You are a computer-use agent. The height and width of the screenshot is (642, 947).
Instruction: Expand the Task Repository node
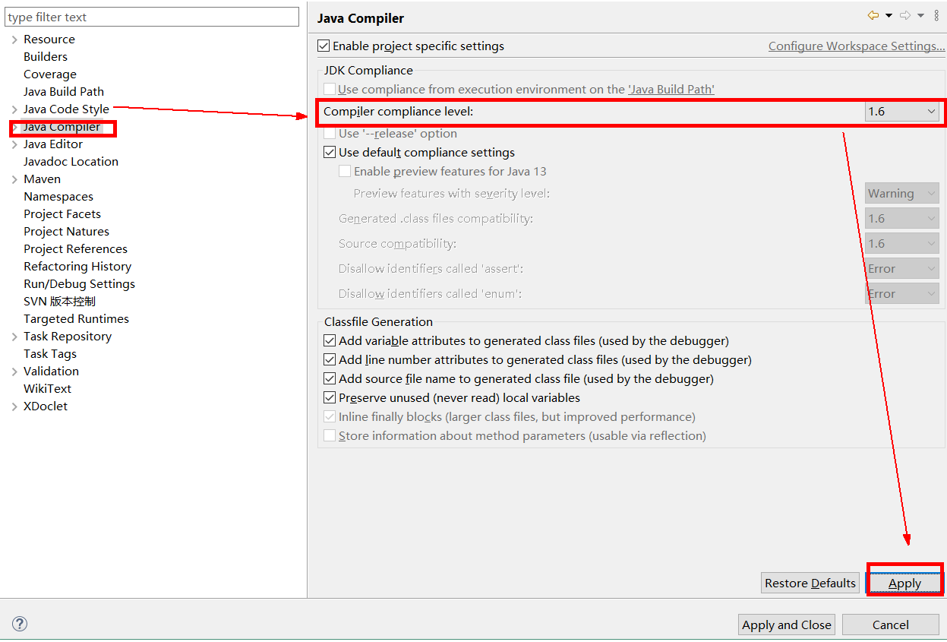tap(14, 337)
